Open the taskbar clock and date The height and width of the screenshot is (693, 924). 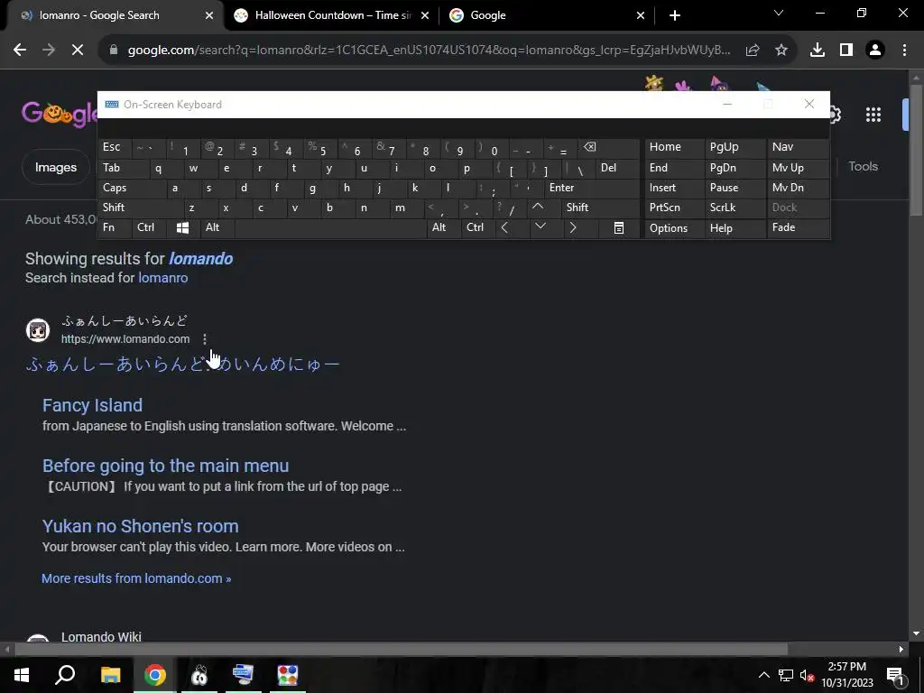(847, 675)
